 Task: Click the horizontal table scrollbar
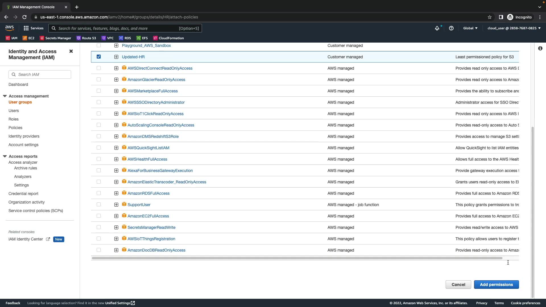click(x=297, y=258)
